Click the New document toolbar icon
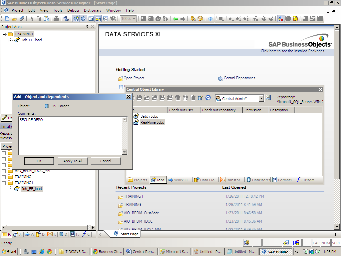This screenshot has width=341, height=256. (7, 19)
